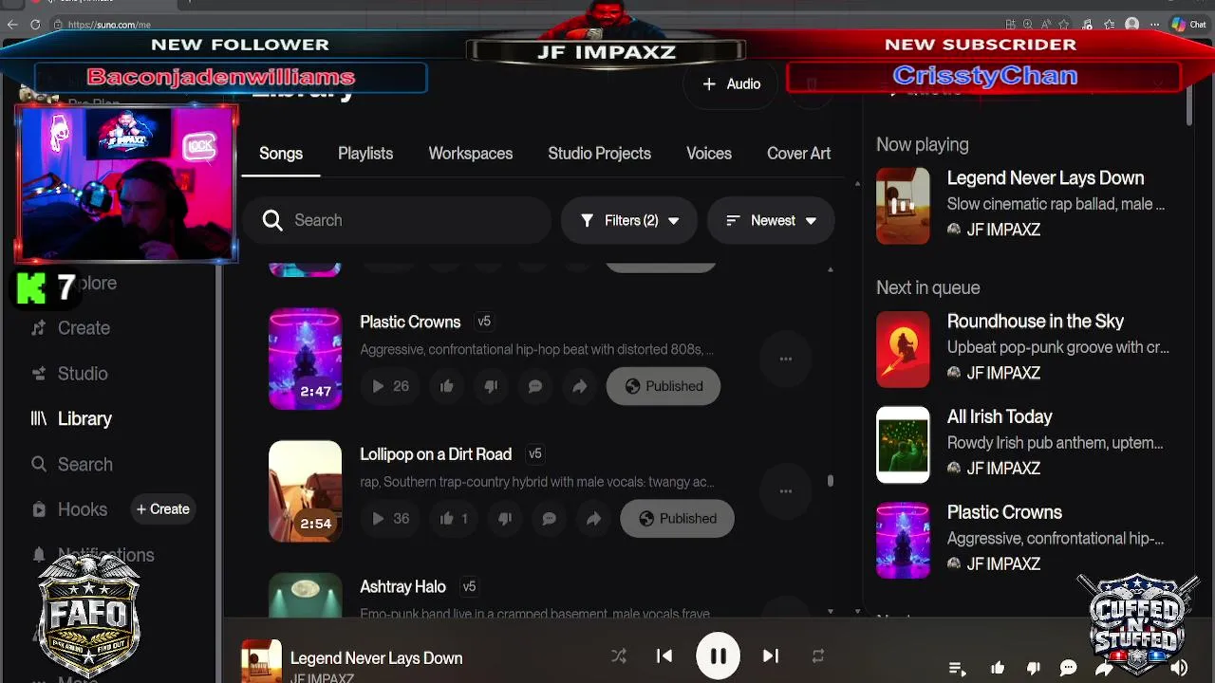1215x683 pixels.
Task: Pause the playing song
Action: [x=718, y=655]
